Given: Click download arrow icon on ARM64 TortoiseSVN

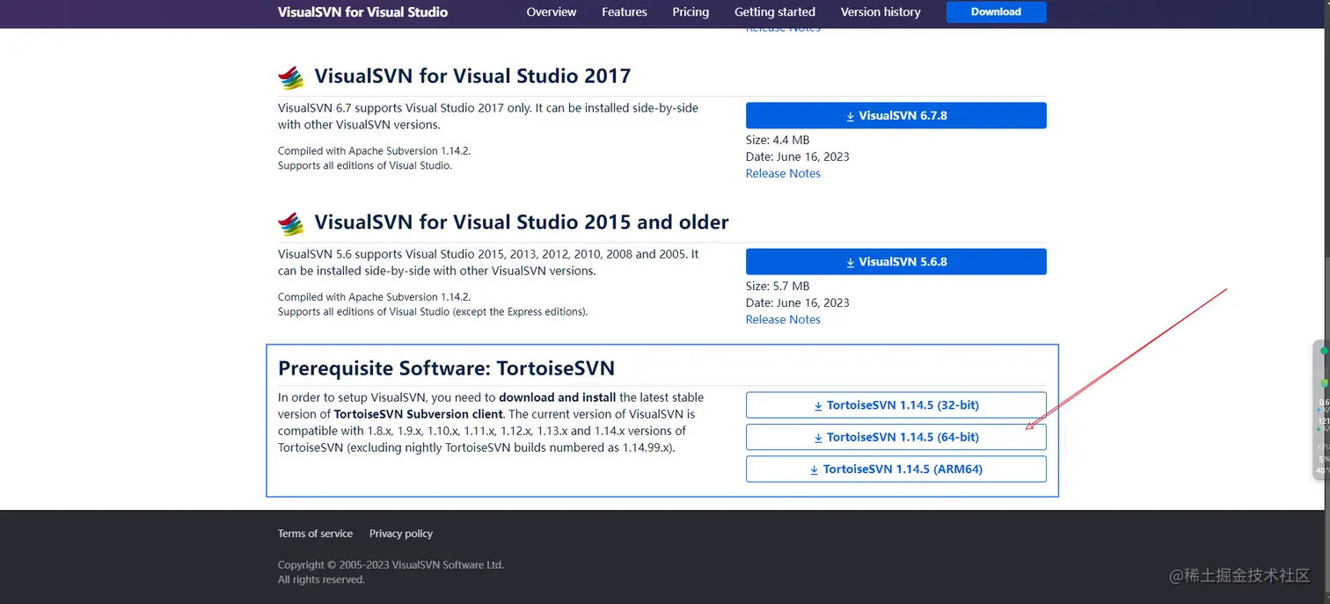Looking at the screenshot, I should tap(815, 469).
